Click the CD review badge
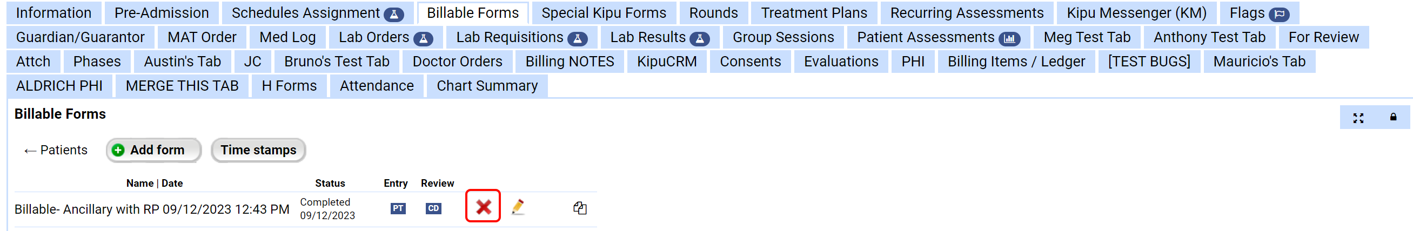1413x231 pixels. pyautogui.click(x=433, y=208)
